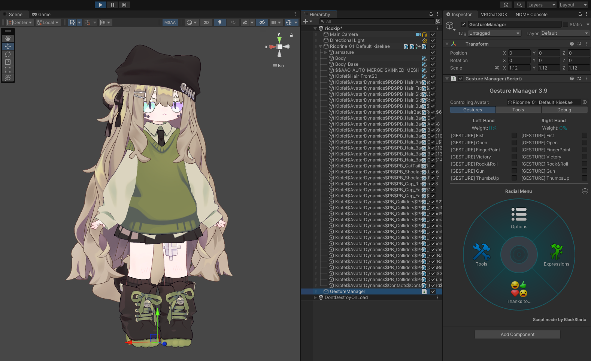Viewport: 591px width, 361px height.
Task: Expand the armature object
Action: pyautogui.click(x=326, y=52)
